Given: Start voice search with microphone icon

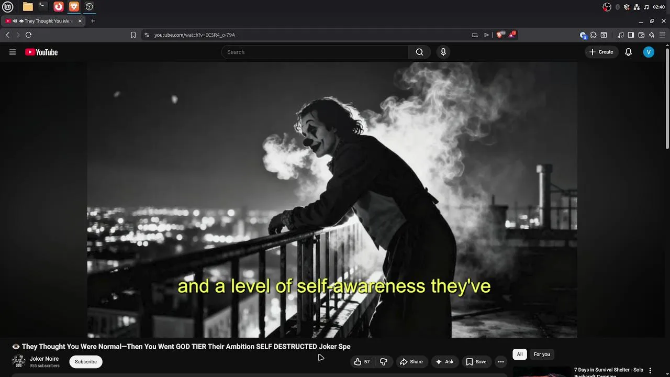Looking at the screenshot, I should tap(443, 52).
